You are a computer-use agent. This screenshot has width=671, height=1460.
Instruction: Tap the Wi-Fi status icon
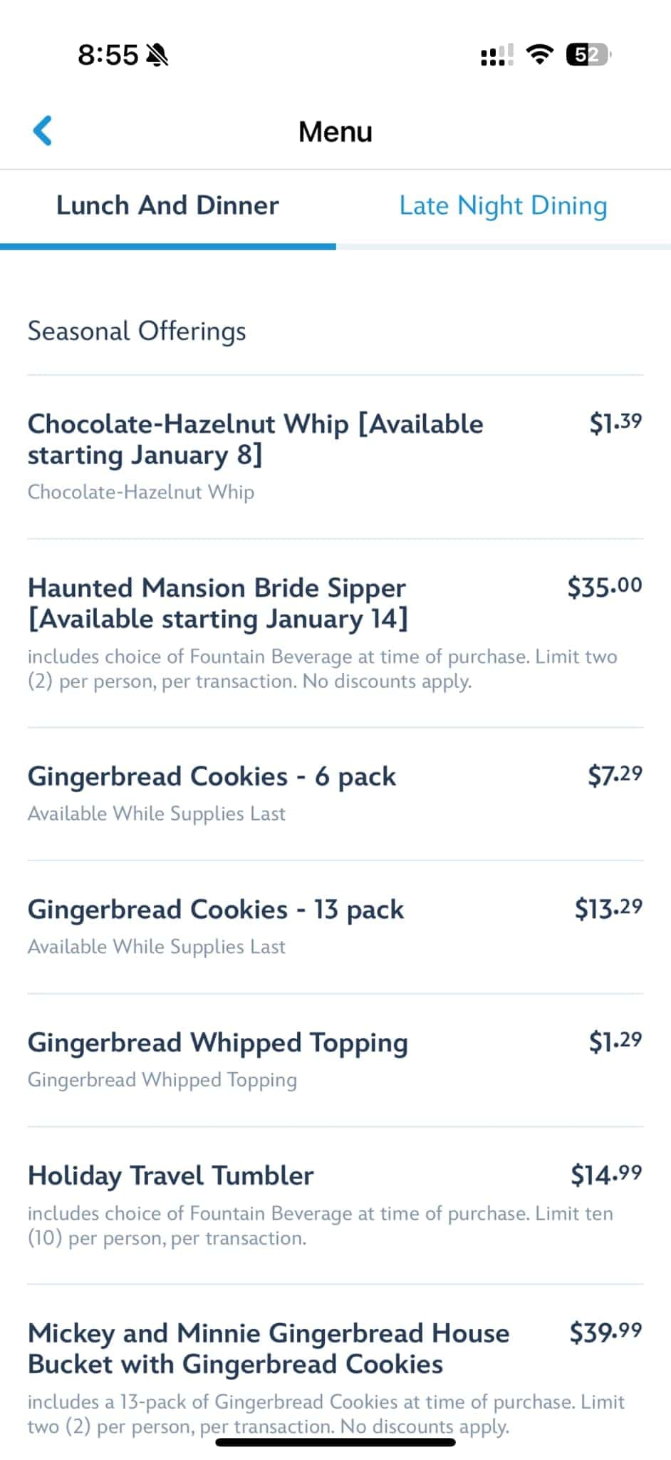[539, 54]
